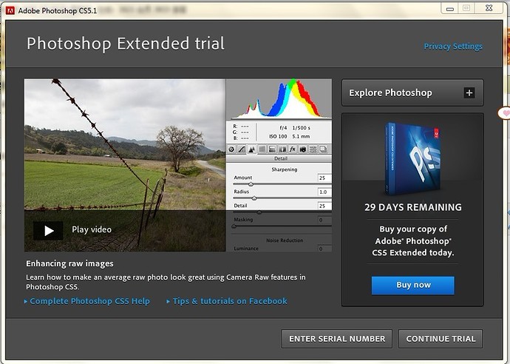Click the Photoshop Extended trial heading

tap(126, 44)
